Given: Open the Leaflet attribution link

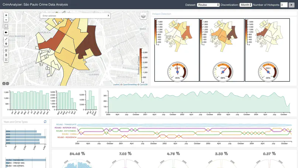Looking at the screenshot, I should click(116, 85).
